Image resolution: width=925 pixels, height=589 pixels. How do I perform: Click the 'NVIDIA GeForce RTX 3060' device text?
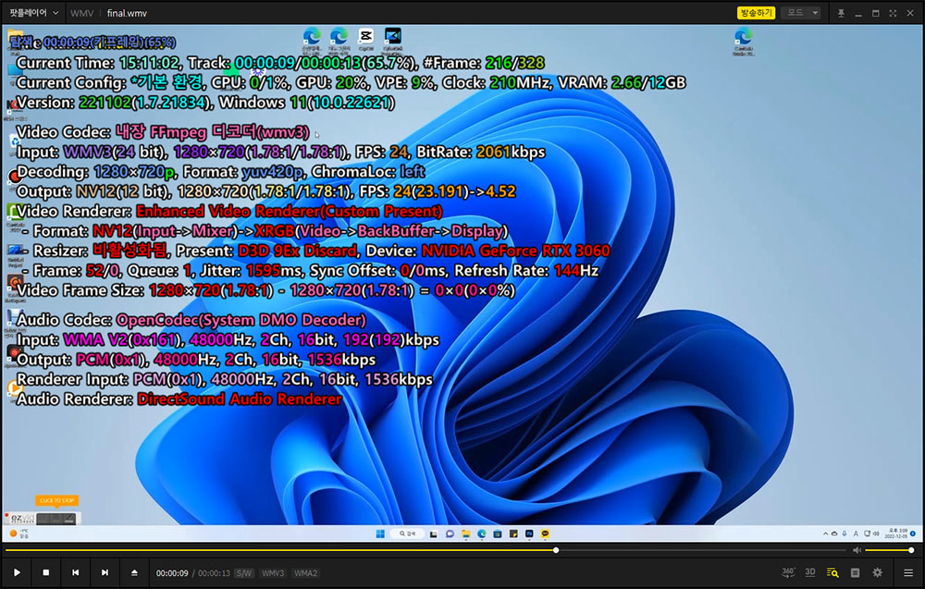pyautogui.click(x=515, y=251)
